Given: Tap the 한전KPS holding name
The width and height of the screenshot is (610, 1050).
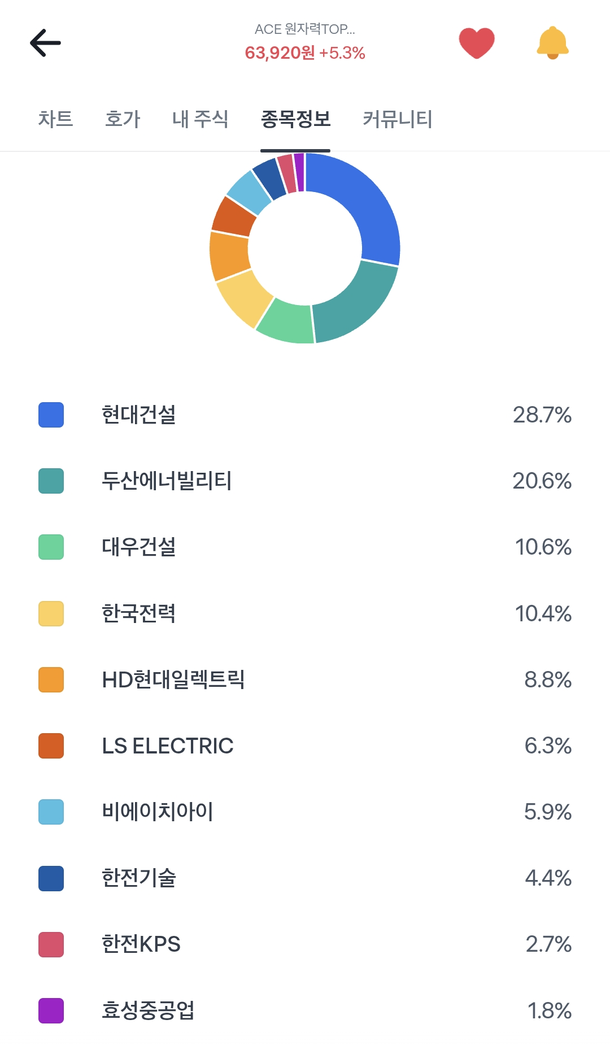Looking at the screenshot, I should (x=141, y=944).
